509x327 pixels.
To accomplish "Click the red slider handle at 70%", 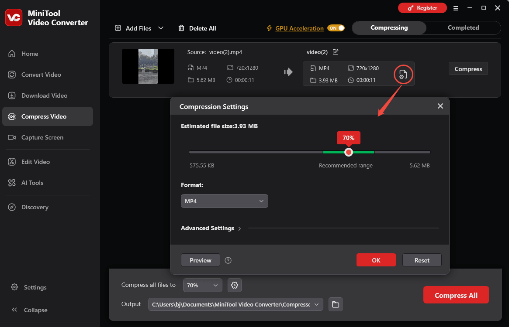I will tap(349, 152).
